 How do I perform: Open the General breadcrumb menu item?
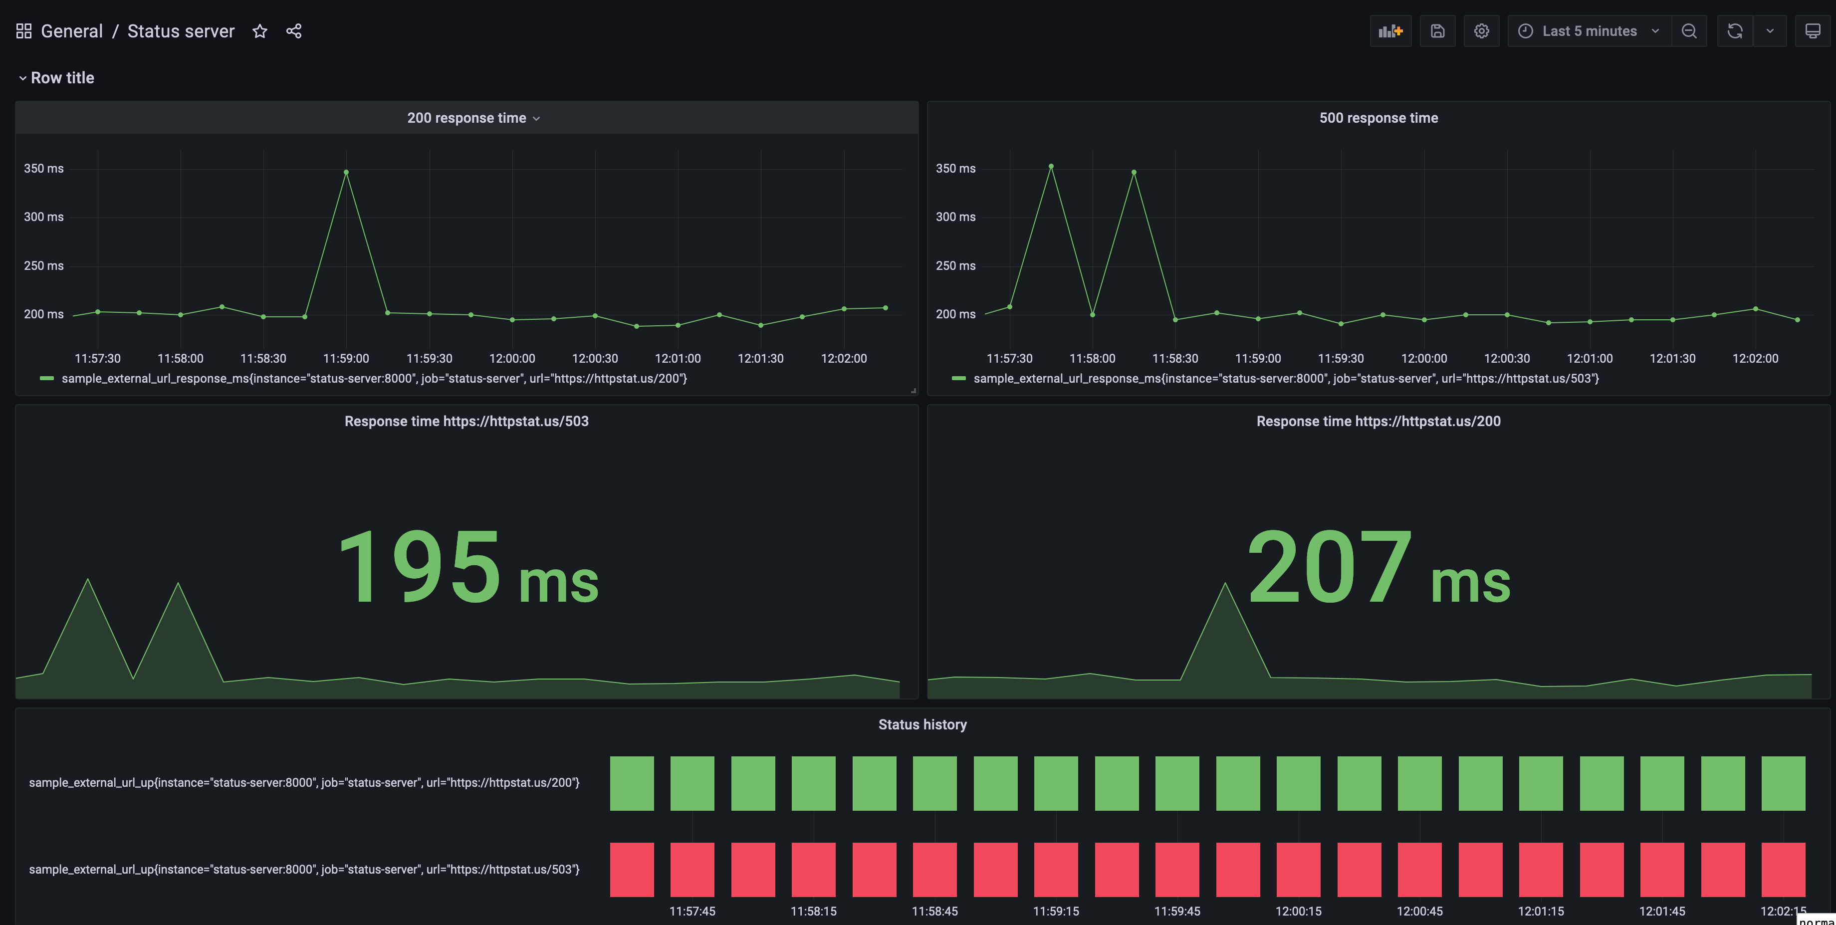[71, 30]
